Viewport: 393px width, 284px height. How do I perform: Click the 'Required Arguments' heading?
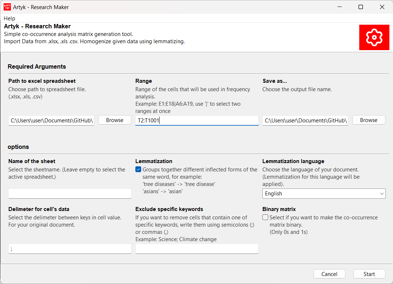pos(37,66)
